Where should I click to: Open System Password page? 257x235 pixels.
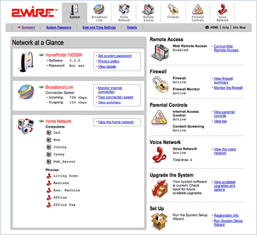click(58, 28)
